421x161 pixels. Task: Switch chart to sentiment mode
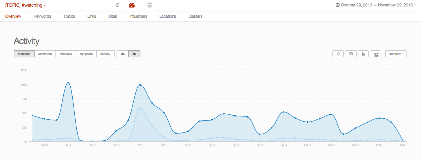click(x=45, y=54)
